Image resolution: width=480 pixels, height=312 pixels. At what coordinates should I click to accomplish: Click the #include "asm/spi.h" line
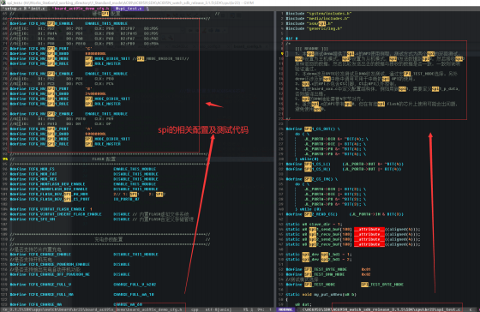pos(309,24)
